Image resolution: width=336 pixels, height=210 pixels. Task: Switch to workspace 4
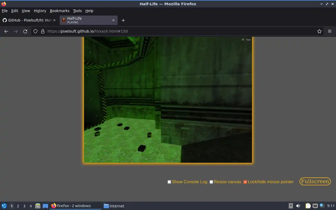point(30,206)
